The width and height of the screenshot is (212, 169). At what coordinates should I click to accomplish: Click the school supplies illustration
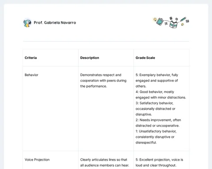click(x=171, y=22)
